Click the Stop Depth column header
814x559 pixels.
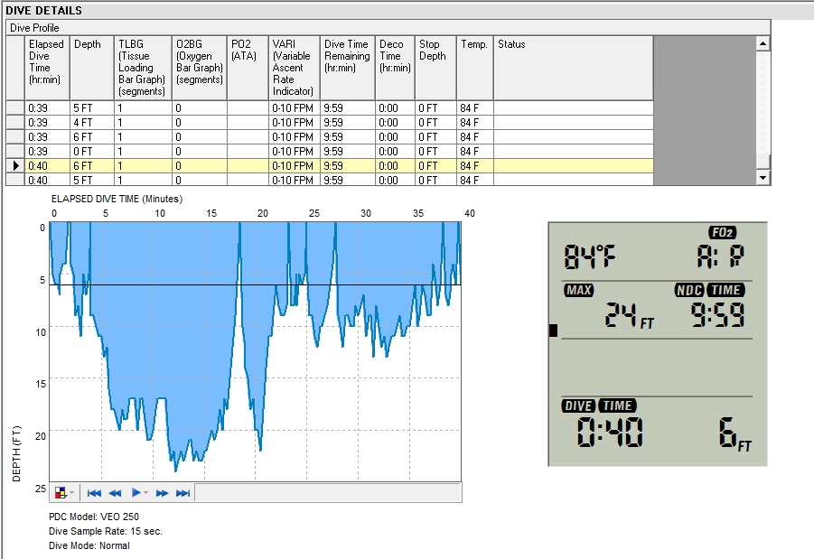(435, 68)
